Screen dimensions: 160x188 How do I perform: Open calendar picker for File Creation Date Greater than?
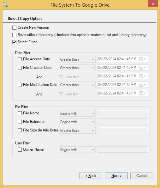[143, 68]
